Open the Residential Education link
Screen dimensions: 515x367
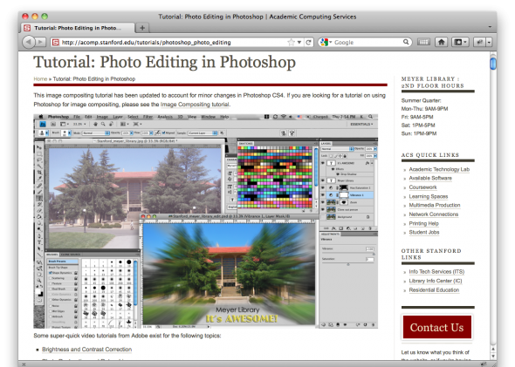[x=434, y=290]
